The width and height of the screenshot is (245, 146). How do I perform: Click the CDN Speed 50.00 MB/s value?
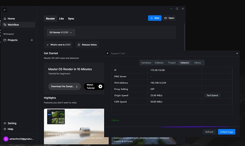point(156,102)
